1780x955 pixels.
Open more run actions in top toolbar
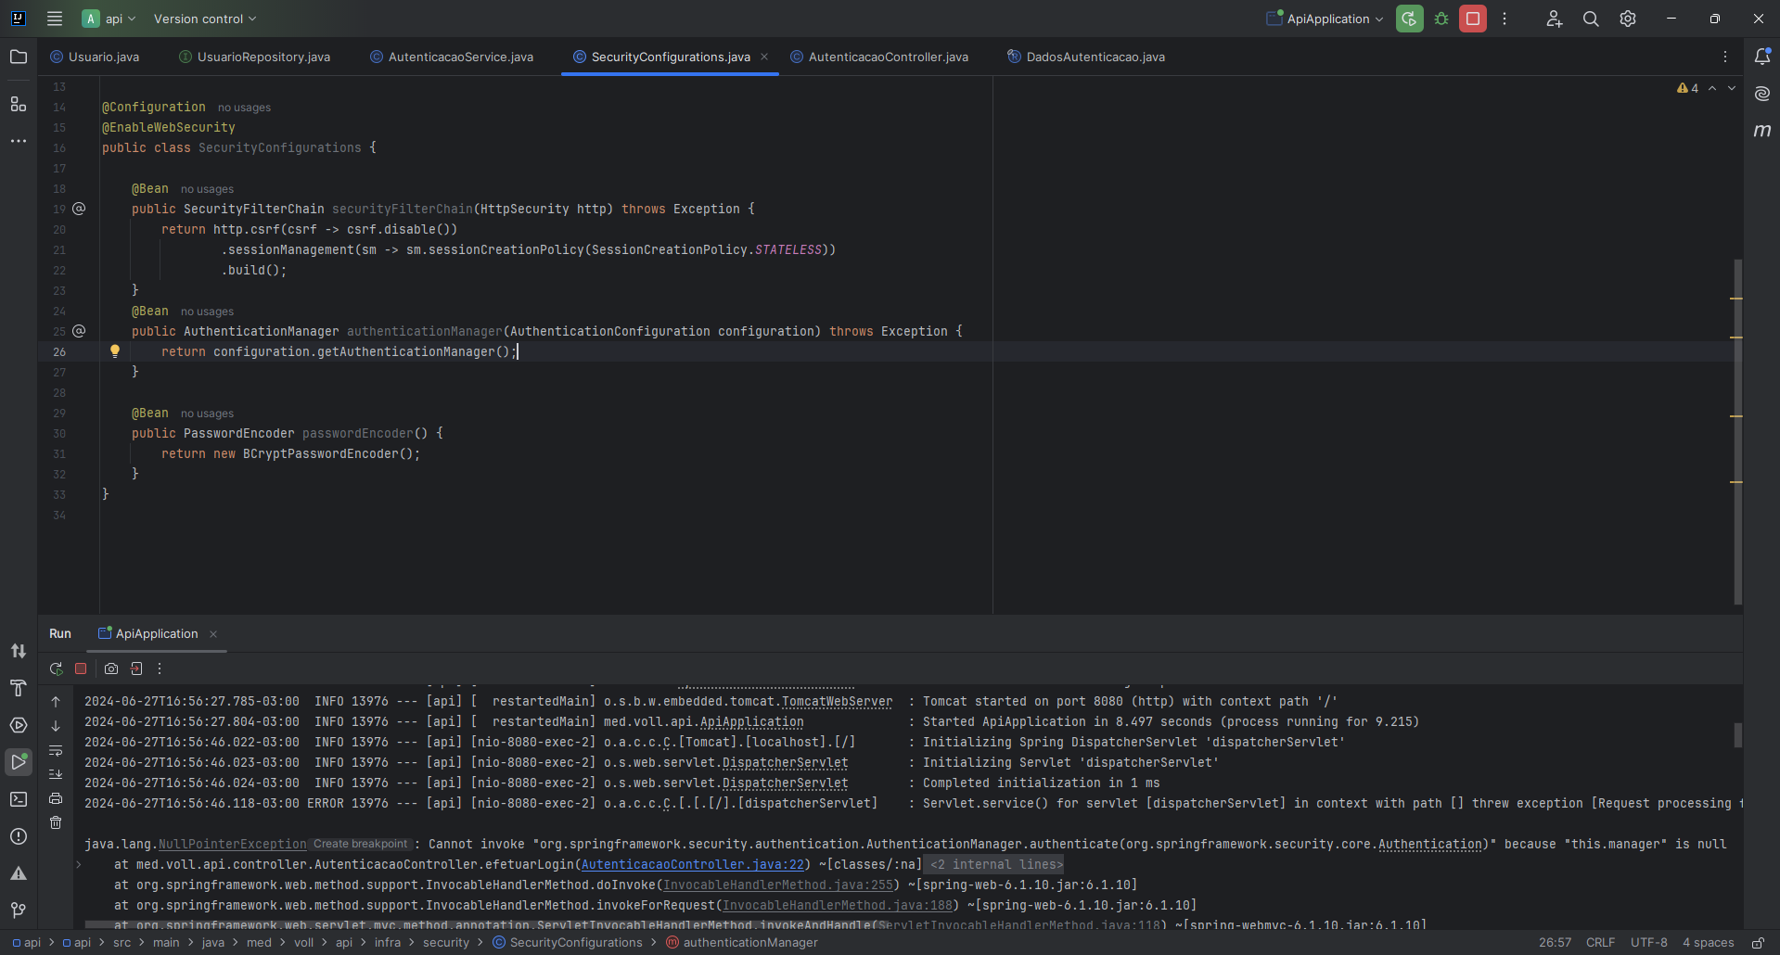point(1505,19)
